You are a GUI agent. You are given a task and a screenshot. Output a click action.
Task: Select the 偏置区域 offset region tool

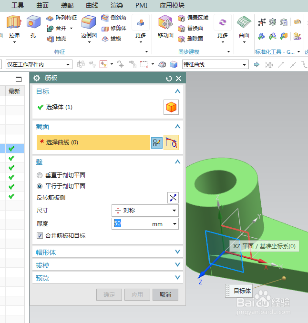(x=193, y=18)
